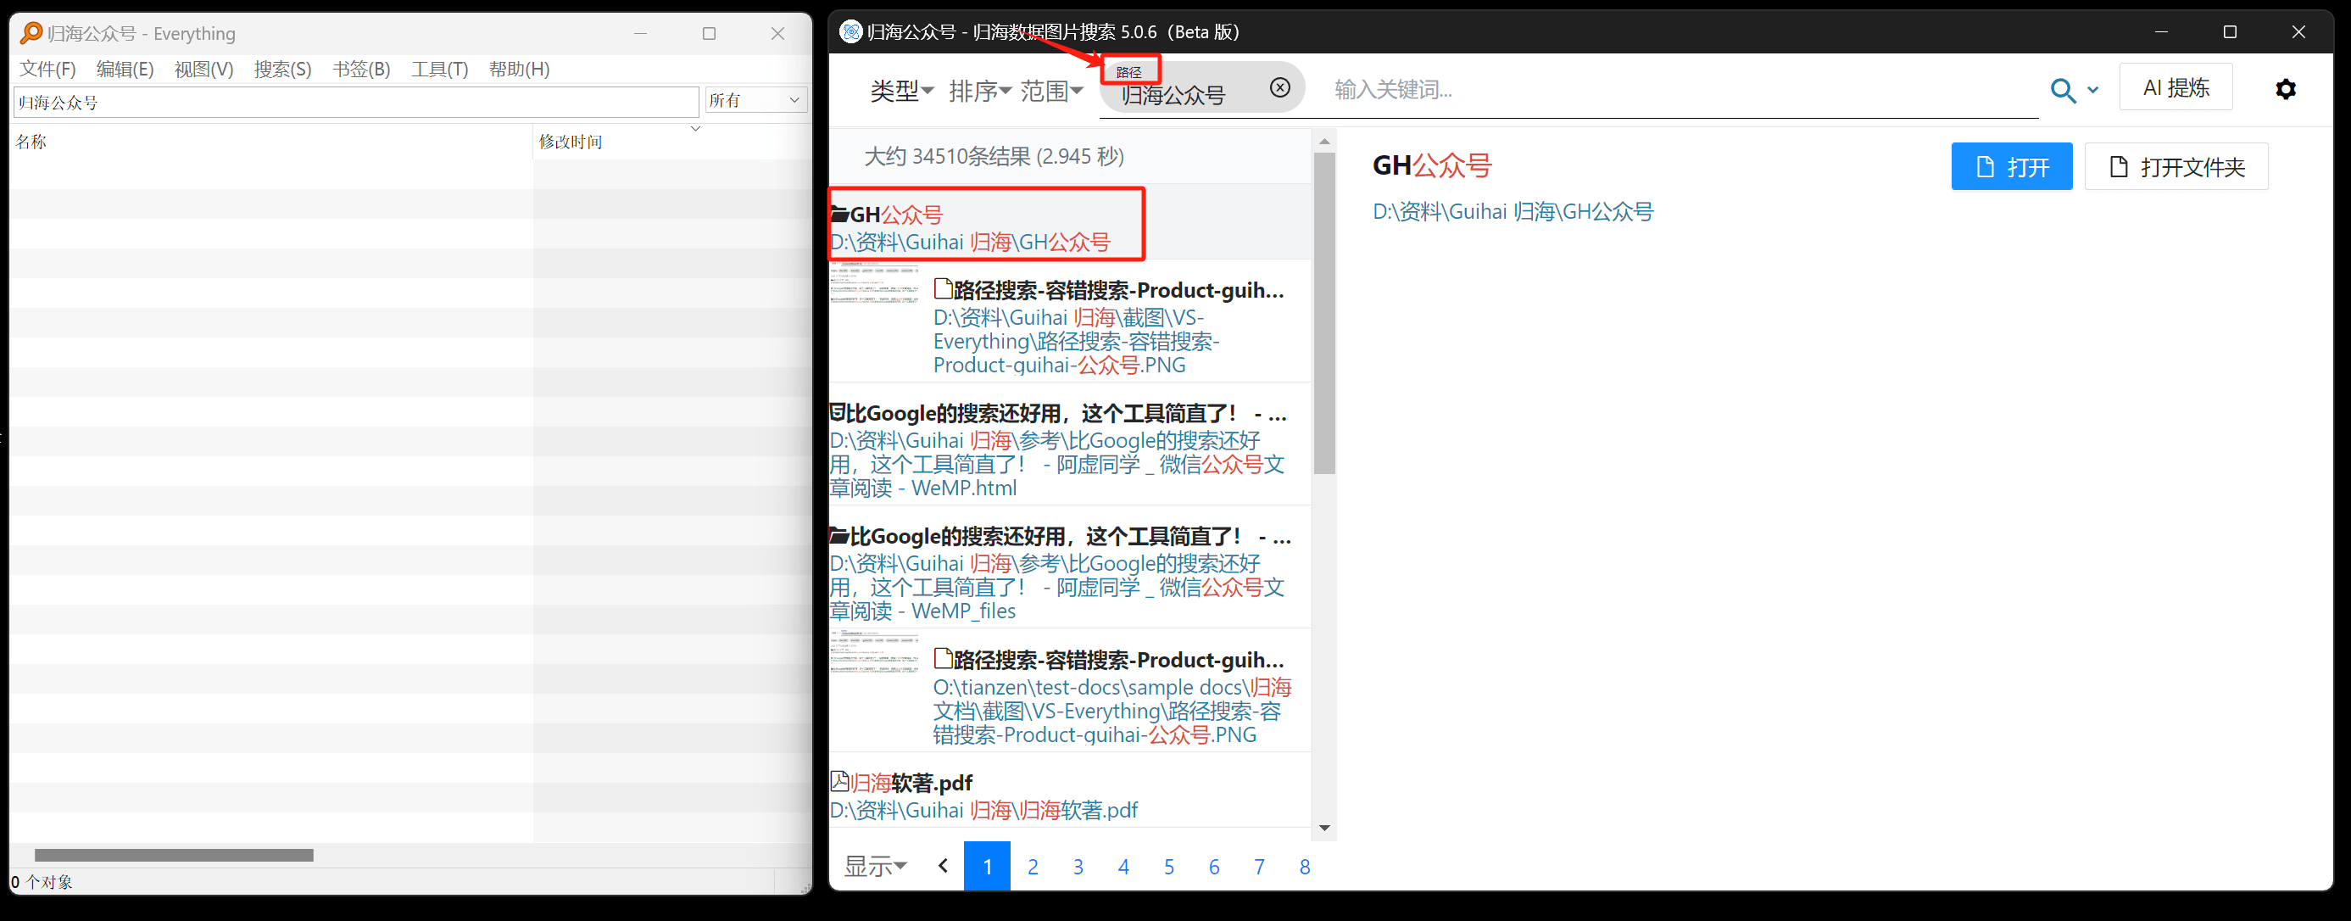Open settings via the gear icon

[x=2287, y=88]
